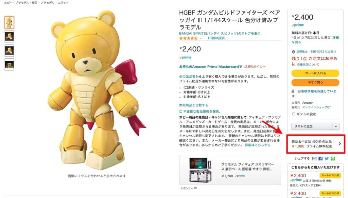Open the 18個の評価 reviews link
The width and height of the screenshot is (348, 198).
[216, 38]
